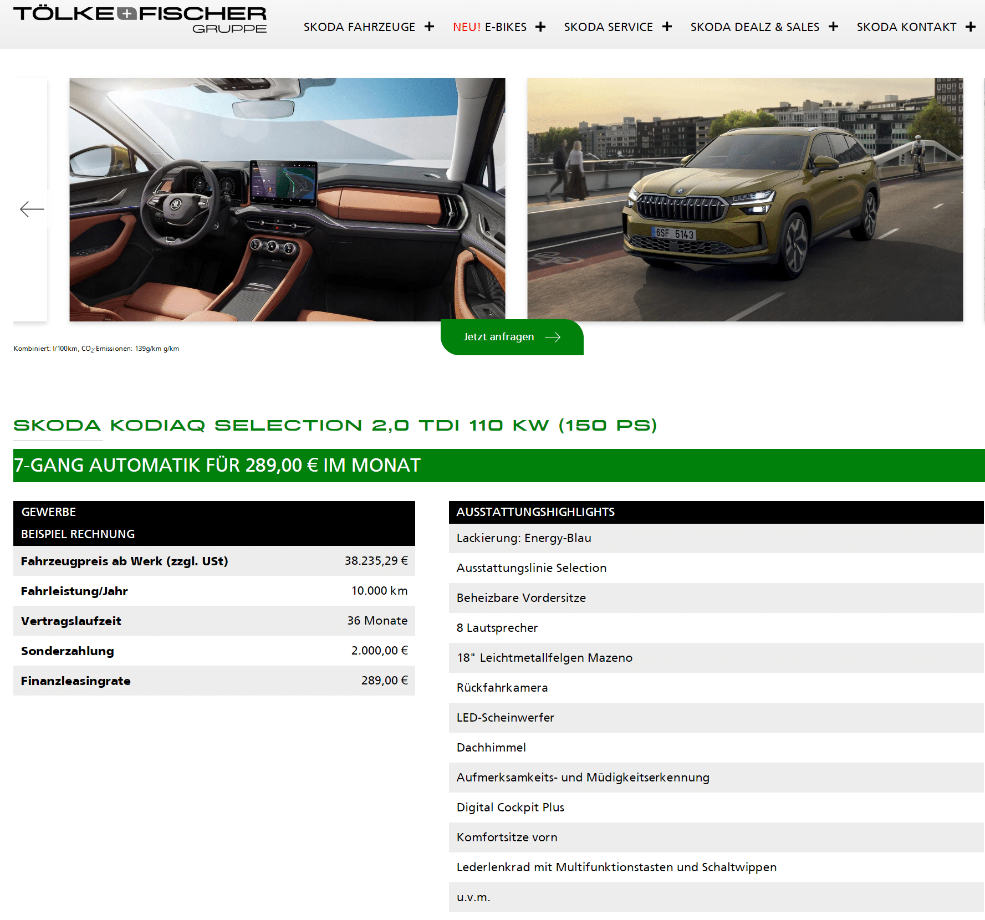Select the Aufmerksamkeits- und Müdigkeitserkennung row
The image size is (985, 920).
coord(716,778)
